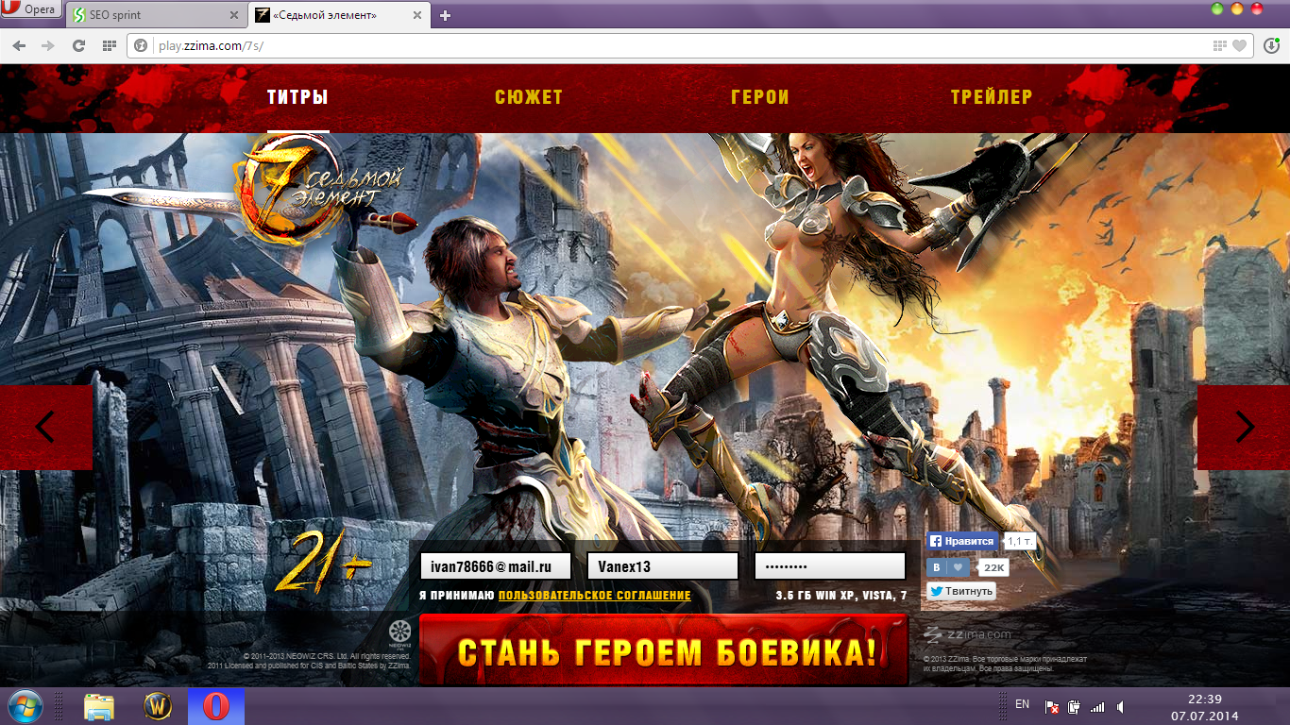The image size is (1290, 725).
Task: Reload the current page
Action: [78, 45]
